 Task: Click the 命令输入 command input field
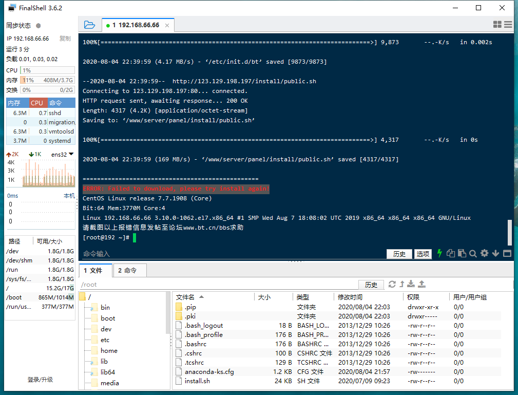233,254
